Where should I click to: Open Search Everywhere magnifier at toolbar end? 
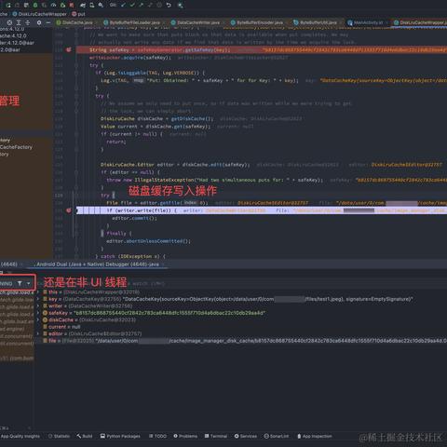pos(181,6)
